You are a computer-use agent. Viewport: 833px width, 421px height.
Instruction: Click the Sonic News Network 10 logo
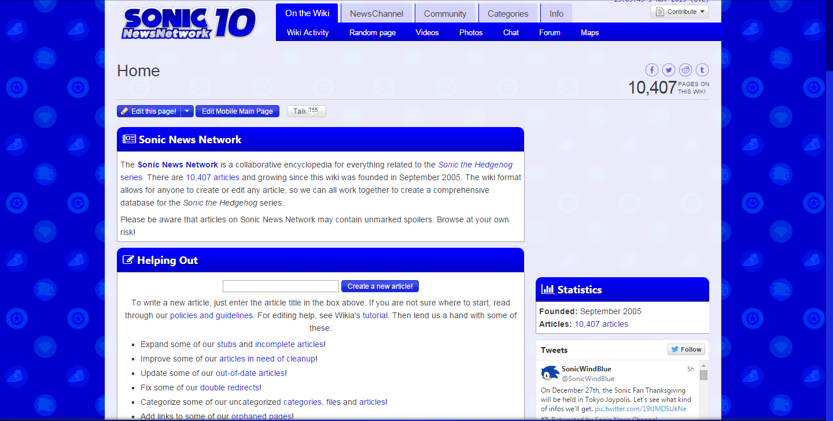(x=189, y=23)
